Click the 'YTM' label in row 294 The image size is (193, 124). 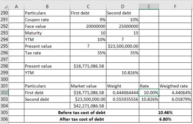coord(47,39)
